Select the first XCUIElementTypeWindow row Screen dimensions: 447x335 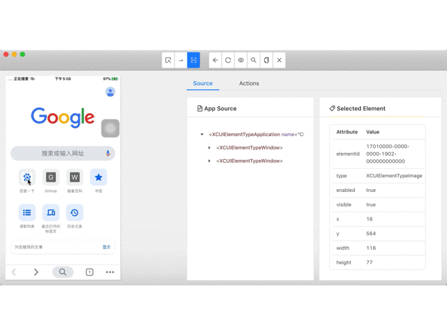coord(249,147)
